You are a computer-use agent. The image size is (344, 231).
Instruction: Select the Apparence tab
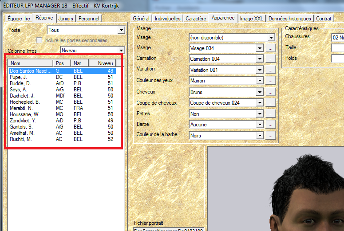tap(223, 18)
